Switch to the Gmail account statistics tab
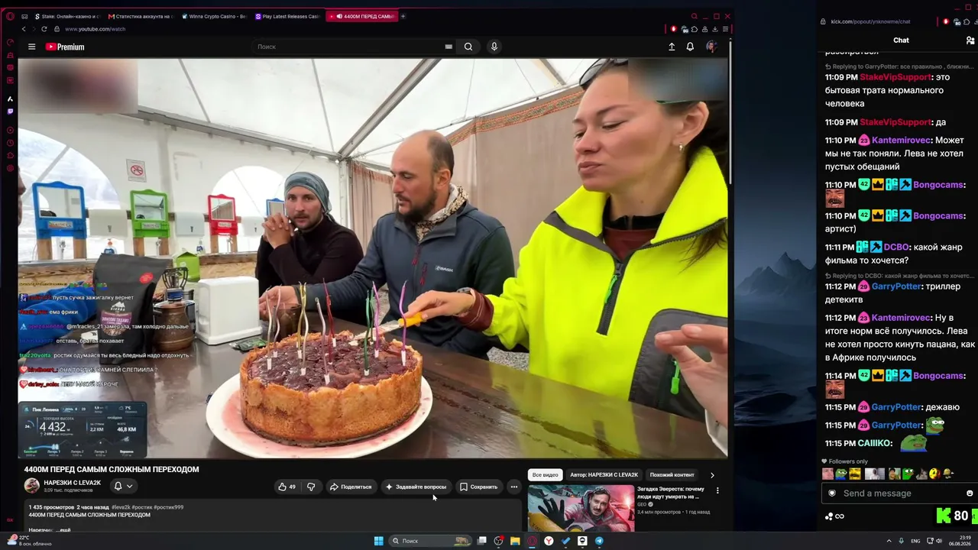This screenshot has width=978, height=550. coord(141,16)
